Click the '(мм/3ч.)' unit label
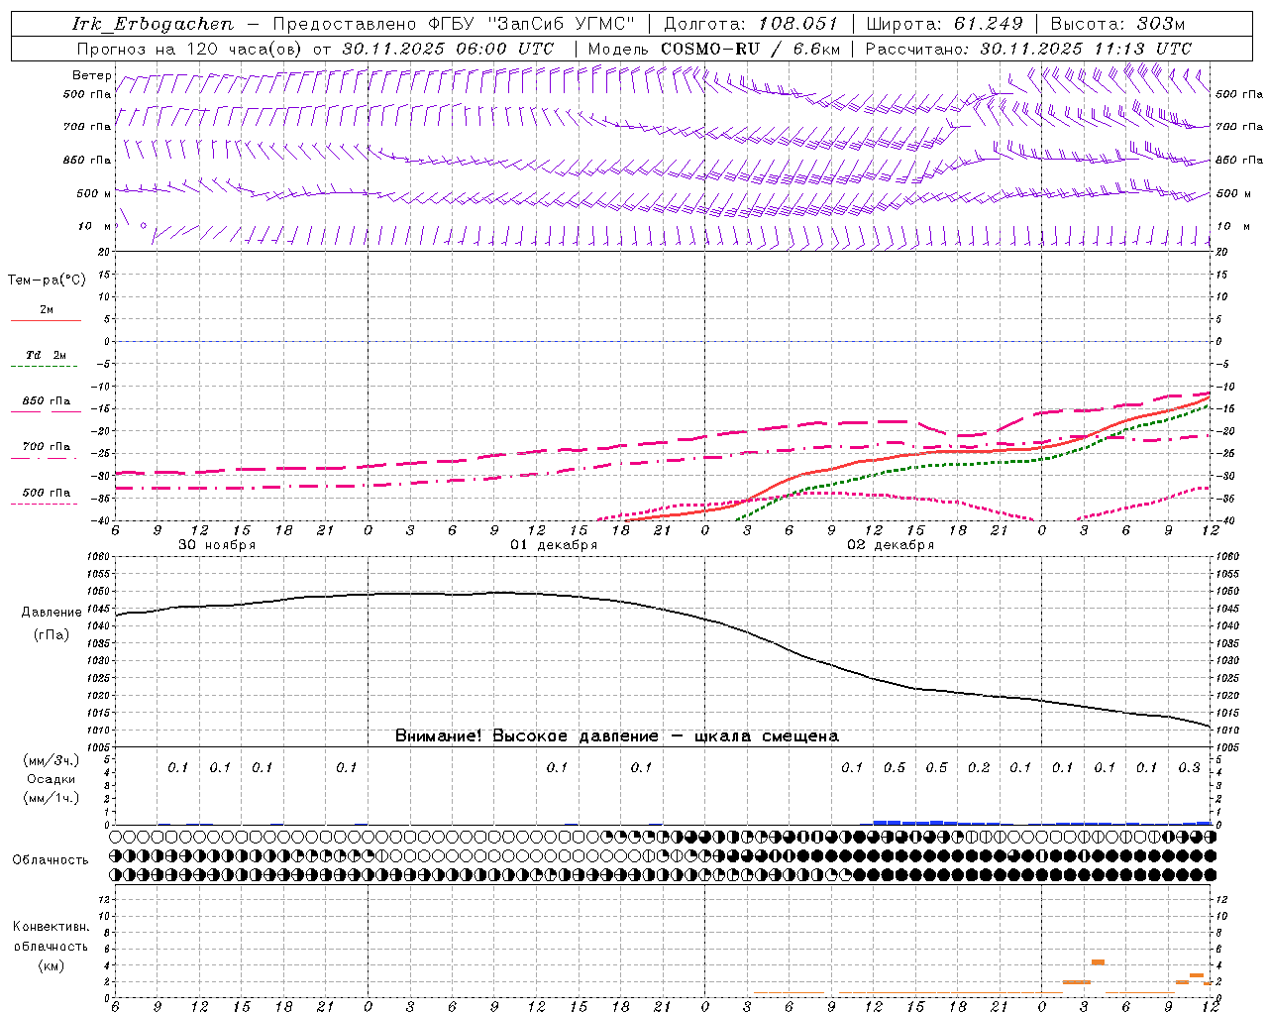This screenshot has width=1268, height=1015. 51,760
